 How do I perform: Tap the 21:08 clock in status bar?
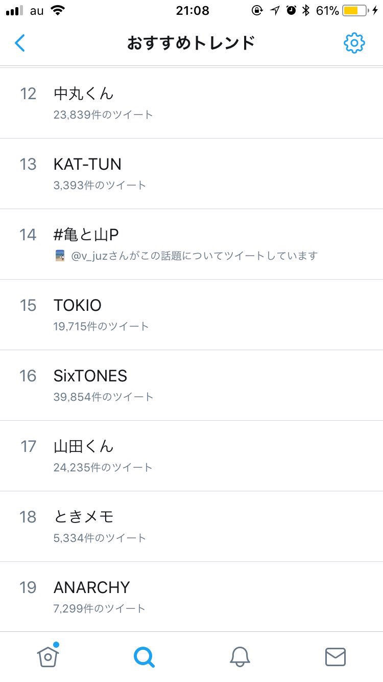[192, 11]
